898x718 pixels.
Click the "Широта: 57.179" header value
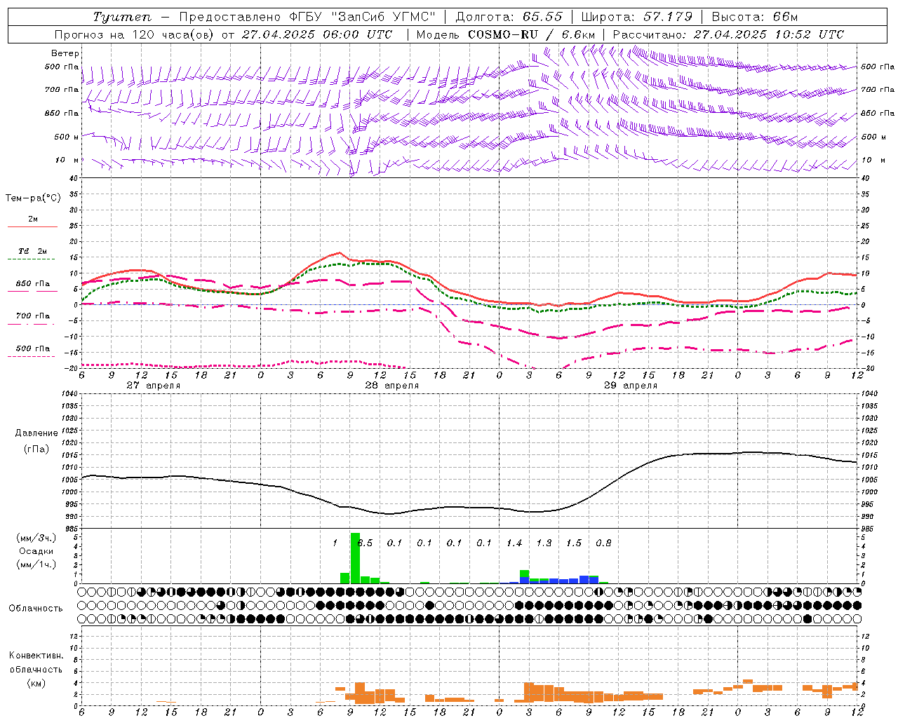pyautogui.click(x=637, y=17)
